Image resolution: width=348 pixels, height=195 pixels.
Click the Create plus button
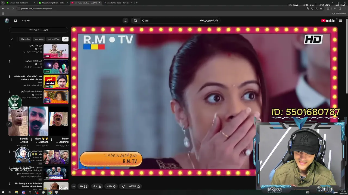(26, 21)
